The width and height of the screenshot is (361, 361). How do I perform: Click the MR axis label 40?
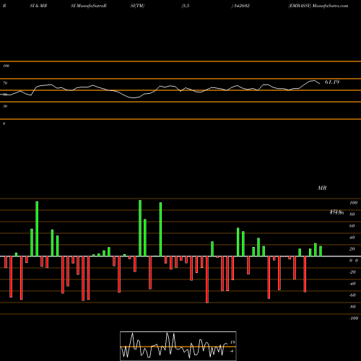click(x=352, y=238)
